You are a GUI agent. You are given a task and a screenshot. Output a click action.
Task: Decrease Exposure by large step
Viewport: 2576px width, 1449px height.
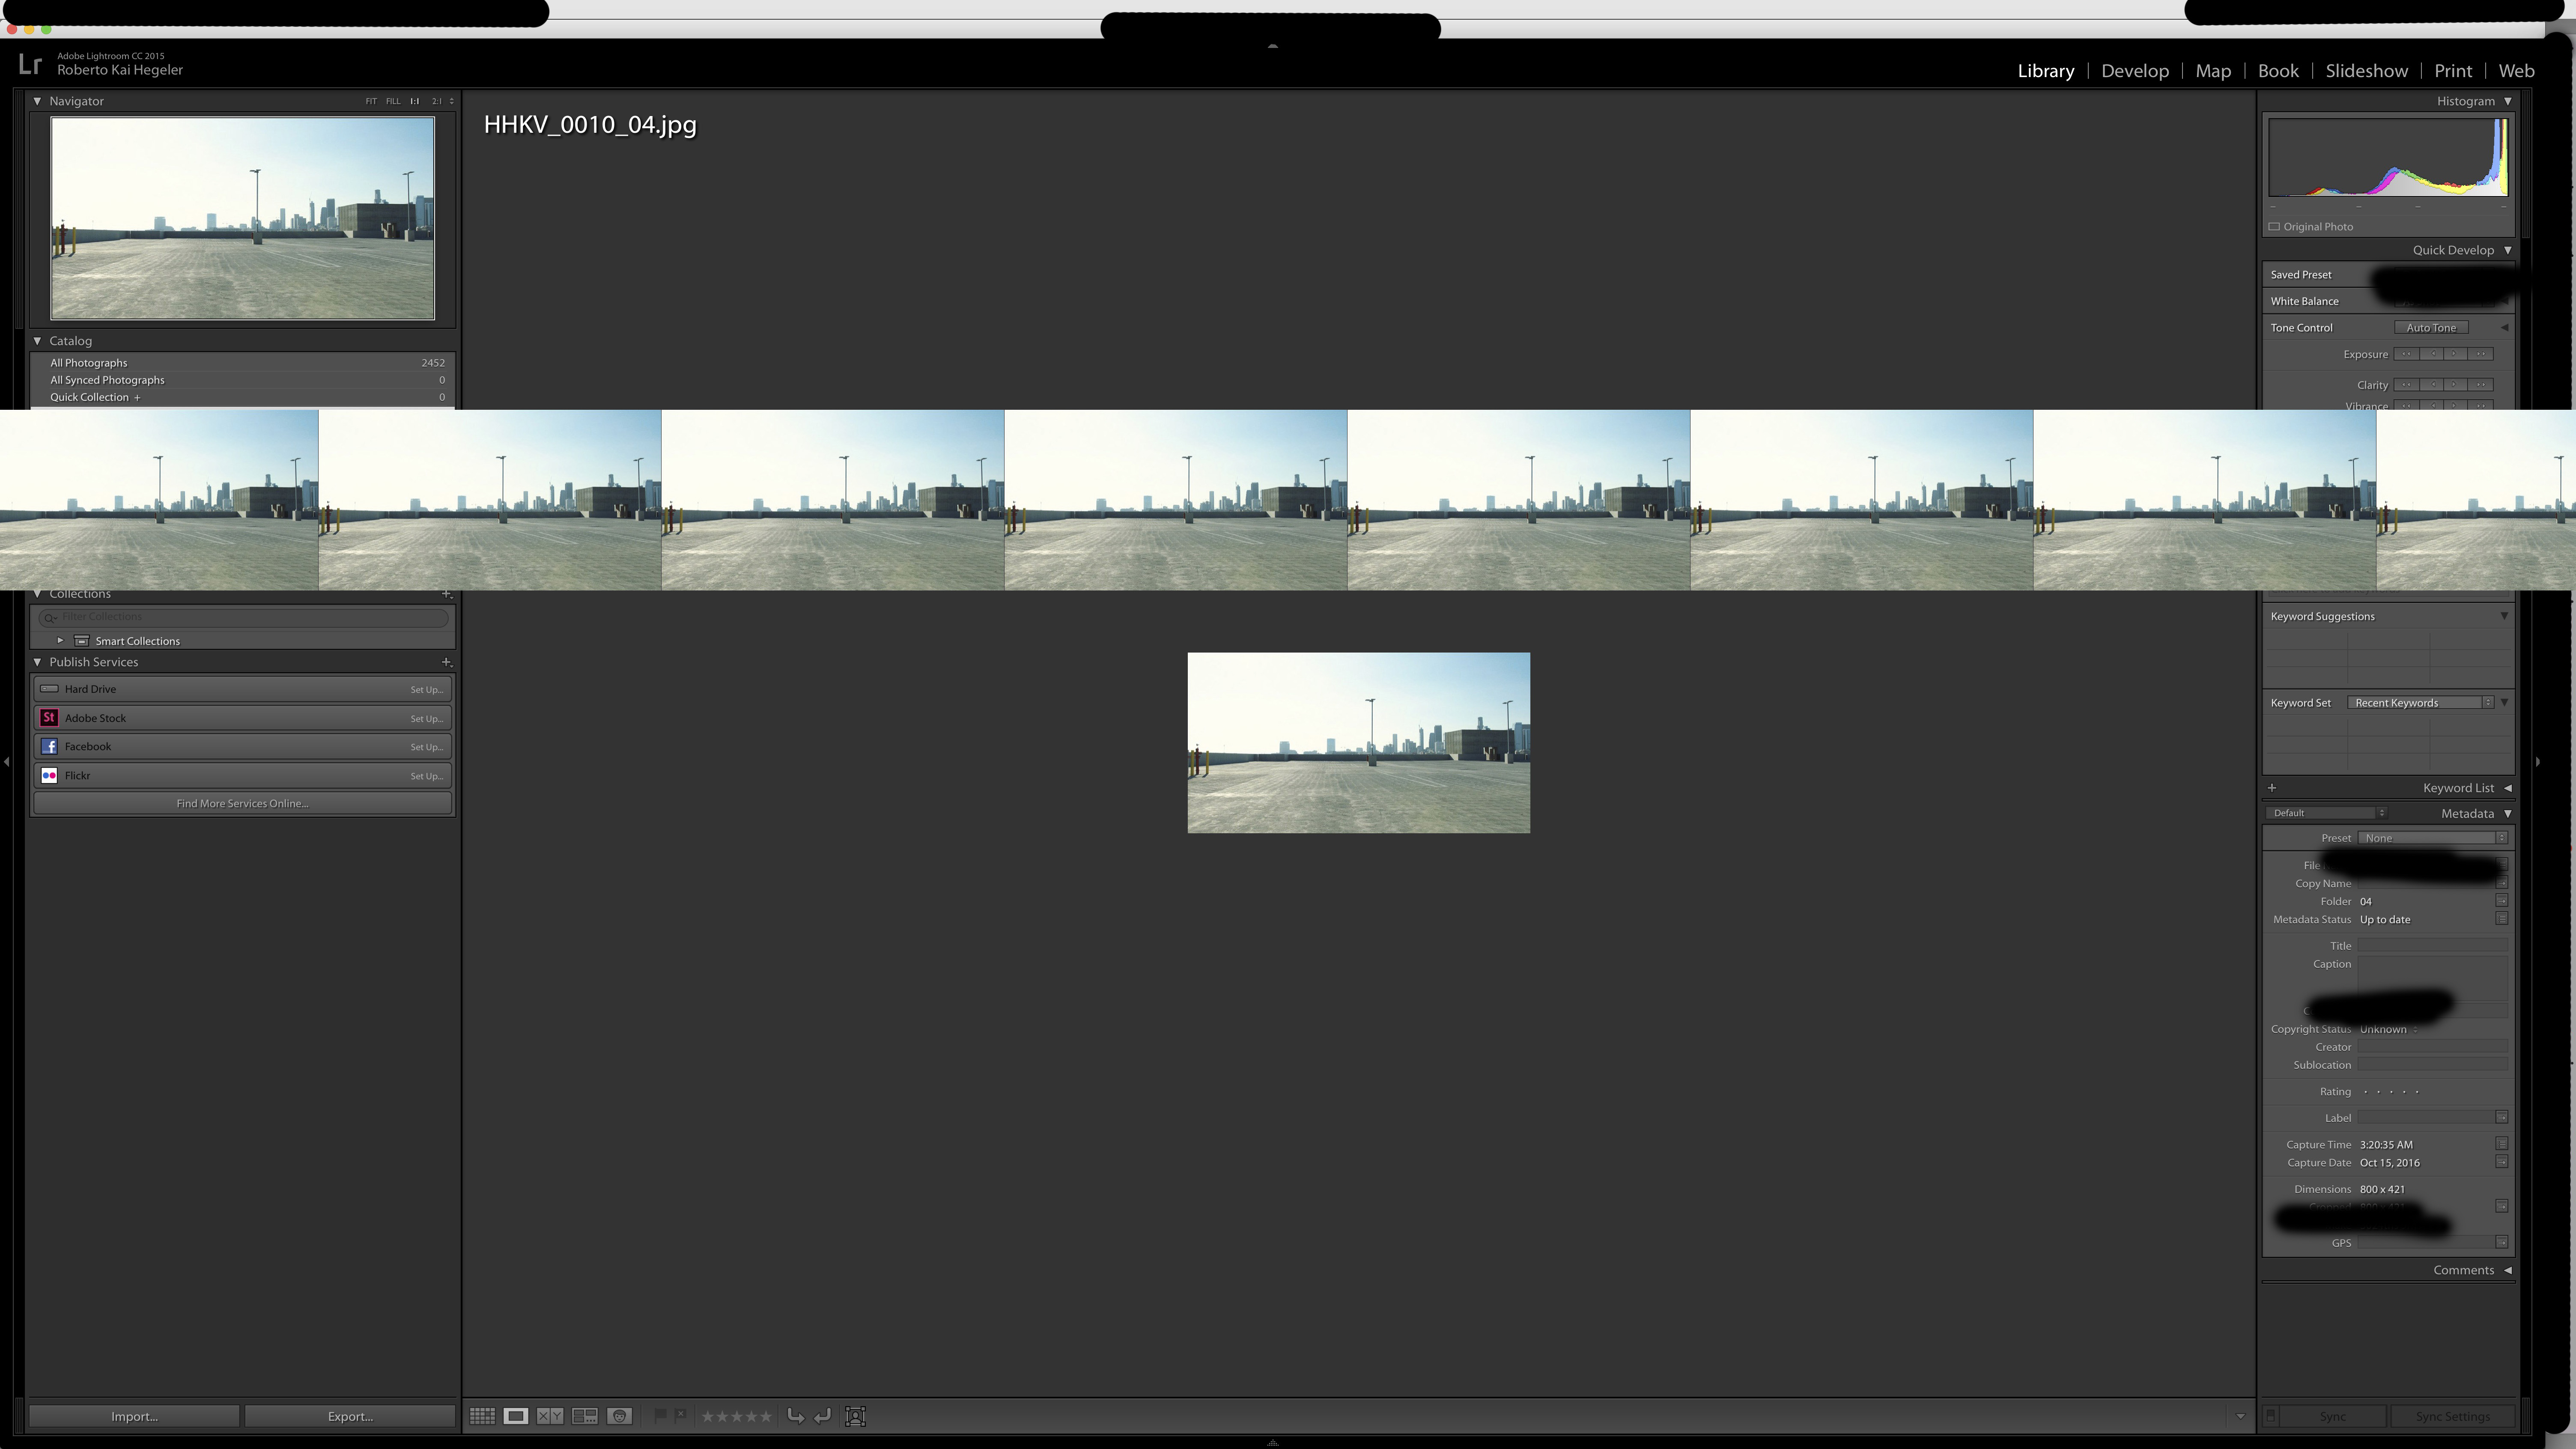coord(2406,354)
